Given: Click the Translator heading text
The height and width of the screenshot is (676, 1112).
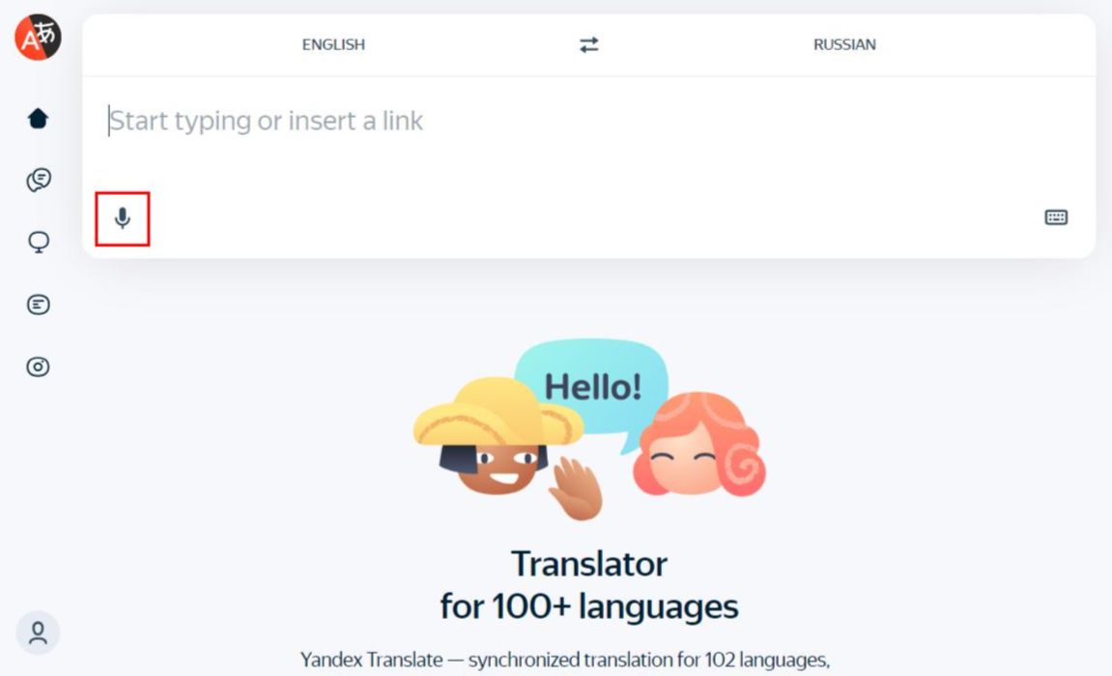Looking at the screenshot, I should (589, 564).
